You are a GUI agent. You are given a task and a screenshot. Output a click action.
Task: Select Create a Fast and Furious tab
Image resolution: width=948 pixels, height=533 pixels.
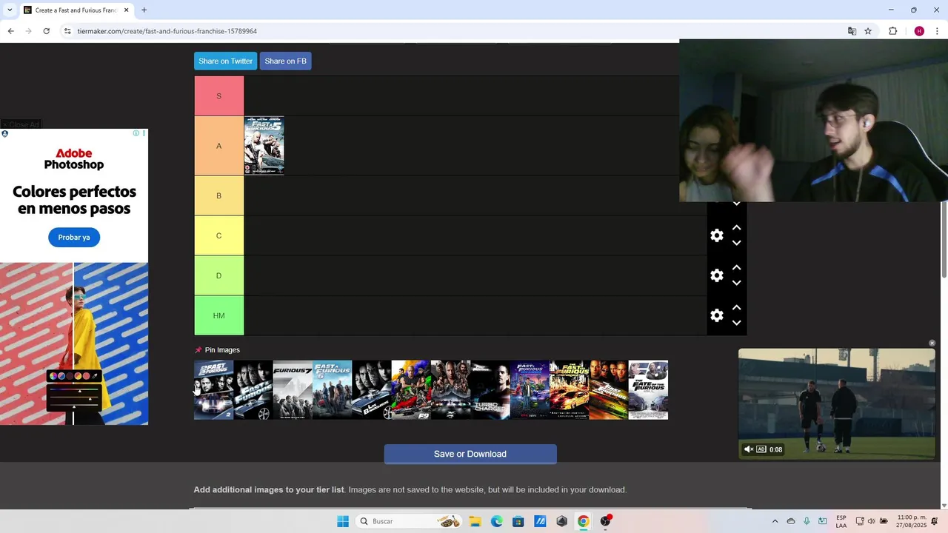tap(76, 10)
